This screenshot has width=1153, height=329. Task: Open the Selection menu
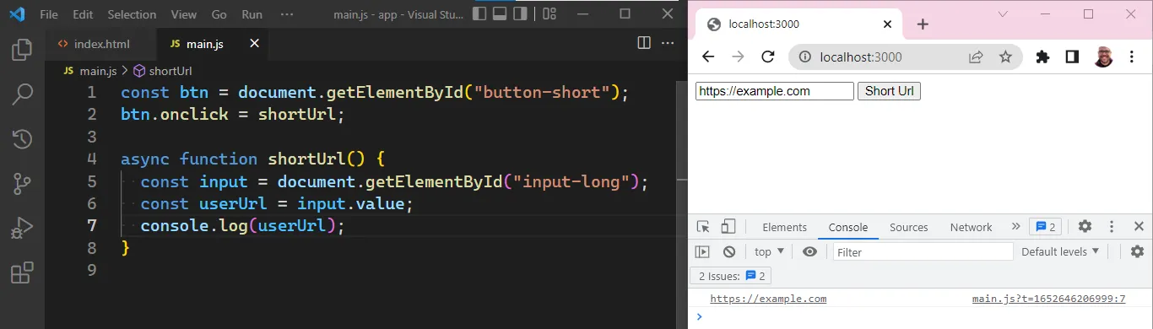click(133, 14)
